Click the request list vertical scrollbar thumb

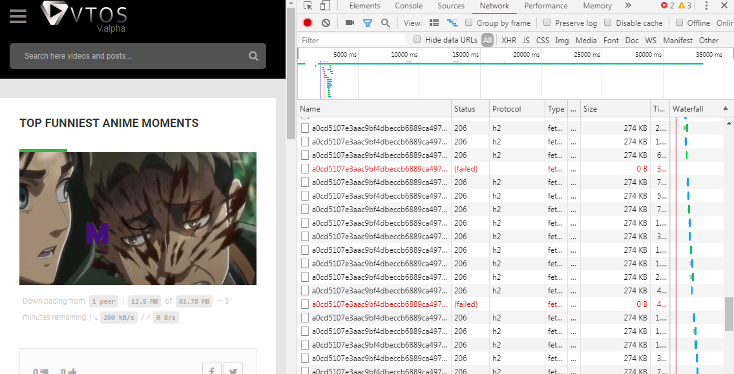[729, 314]
